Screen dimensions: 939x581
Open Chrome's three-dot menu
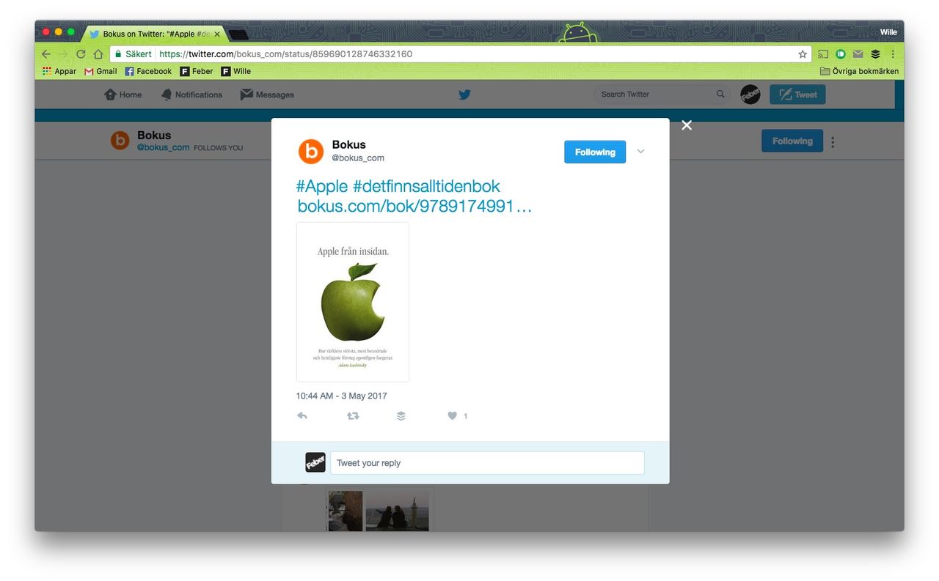coord(893,54)
